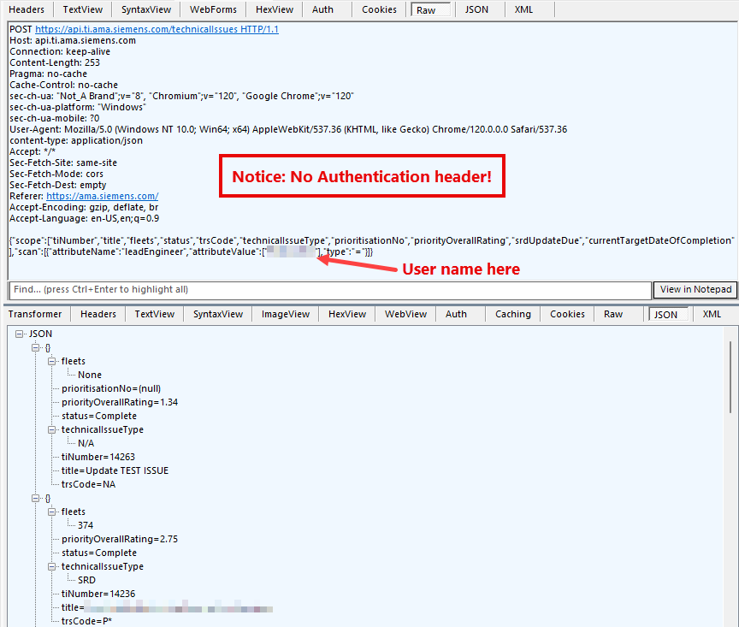The height and width of the screenshot is (627, 739).
Task: Select the N/A issue type value
Action: pos(86,443)
